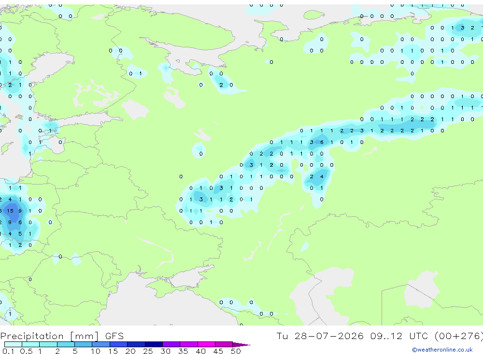Click the 20–25 mm navy legend swatch
This screenshot has height=354, width=483.
136,344
